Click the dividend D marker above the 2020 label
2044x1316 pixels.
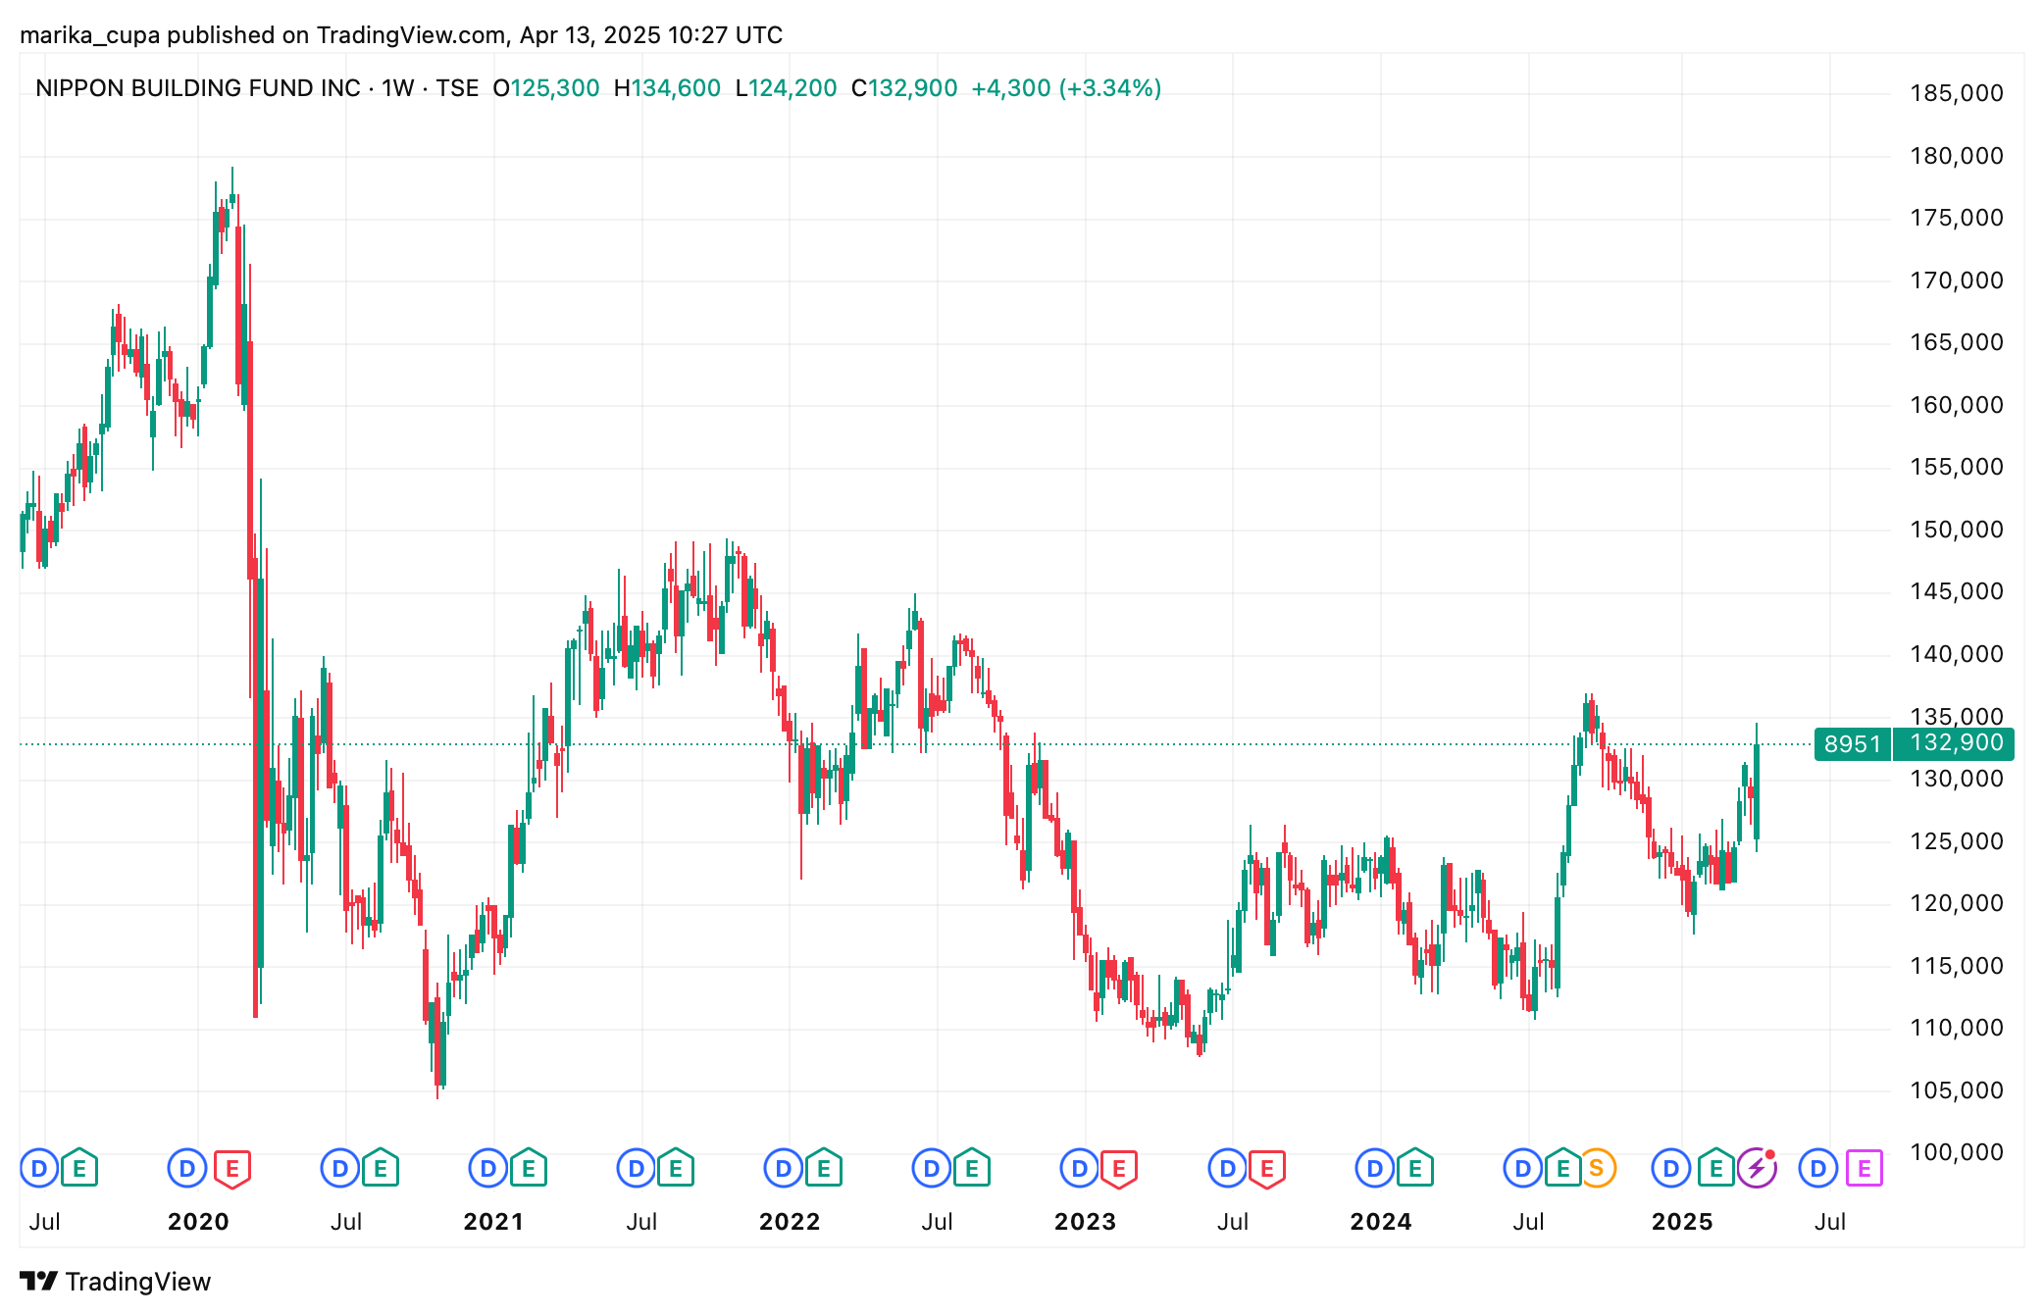pos(186,1168)
